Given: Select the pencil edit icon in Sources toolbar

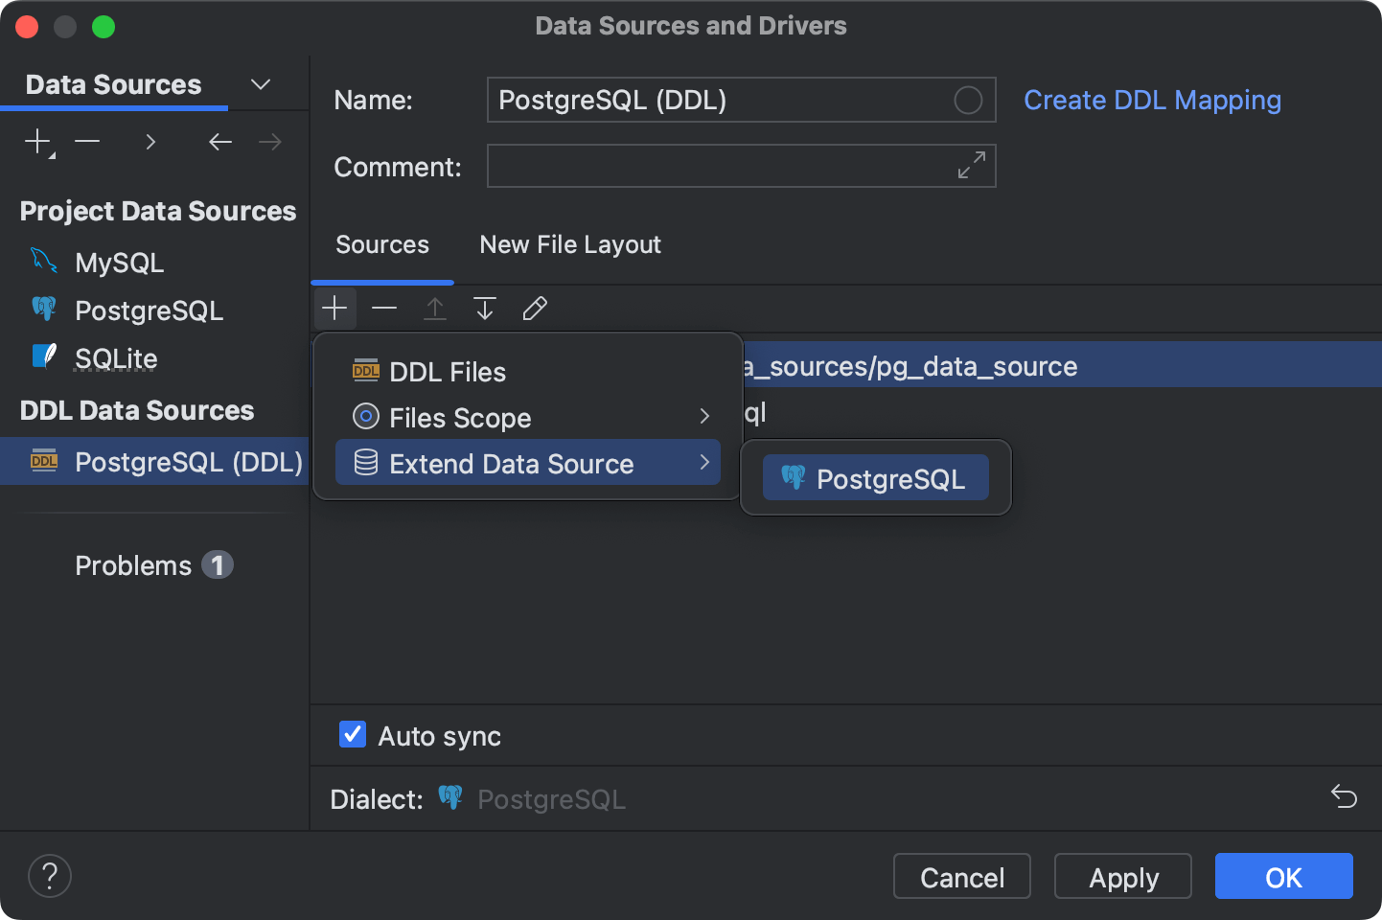Looking at the screenshot, I should click(x=534, y=308).
